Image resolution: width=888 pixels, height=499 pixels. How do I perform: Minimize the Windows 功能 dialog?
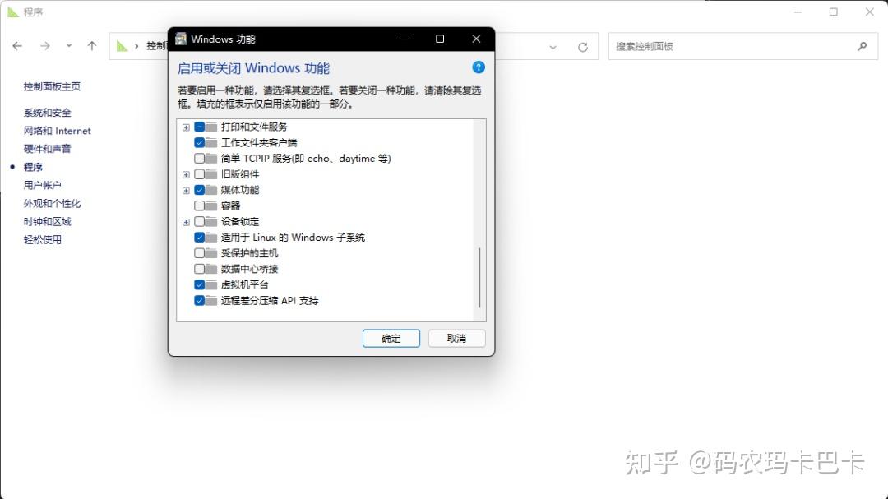[405, 39]
